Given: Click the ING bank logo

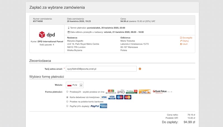Looking at the screenshot, I should pyautogui.click(x=145, y=92).
